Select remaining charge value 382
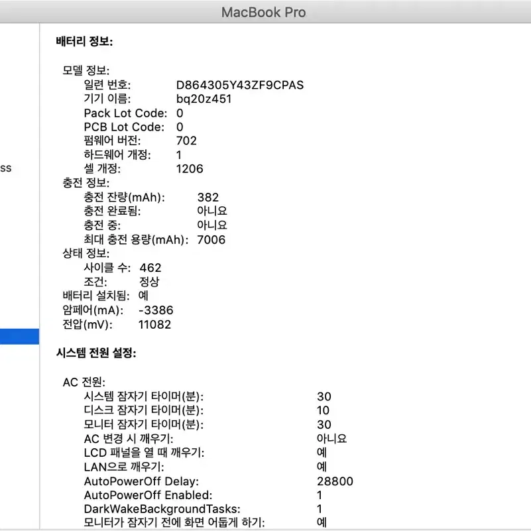This screenshot has height=531, width=531. 208,197
